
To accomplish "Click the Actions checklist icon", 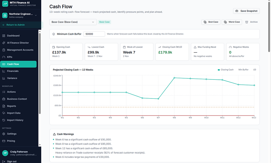I will 4,92.
